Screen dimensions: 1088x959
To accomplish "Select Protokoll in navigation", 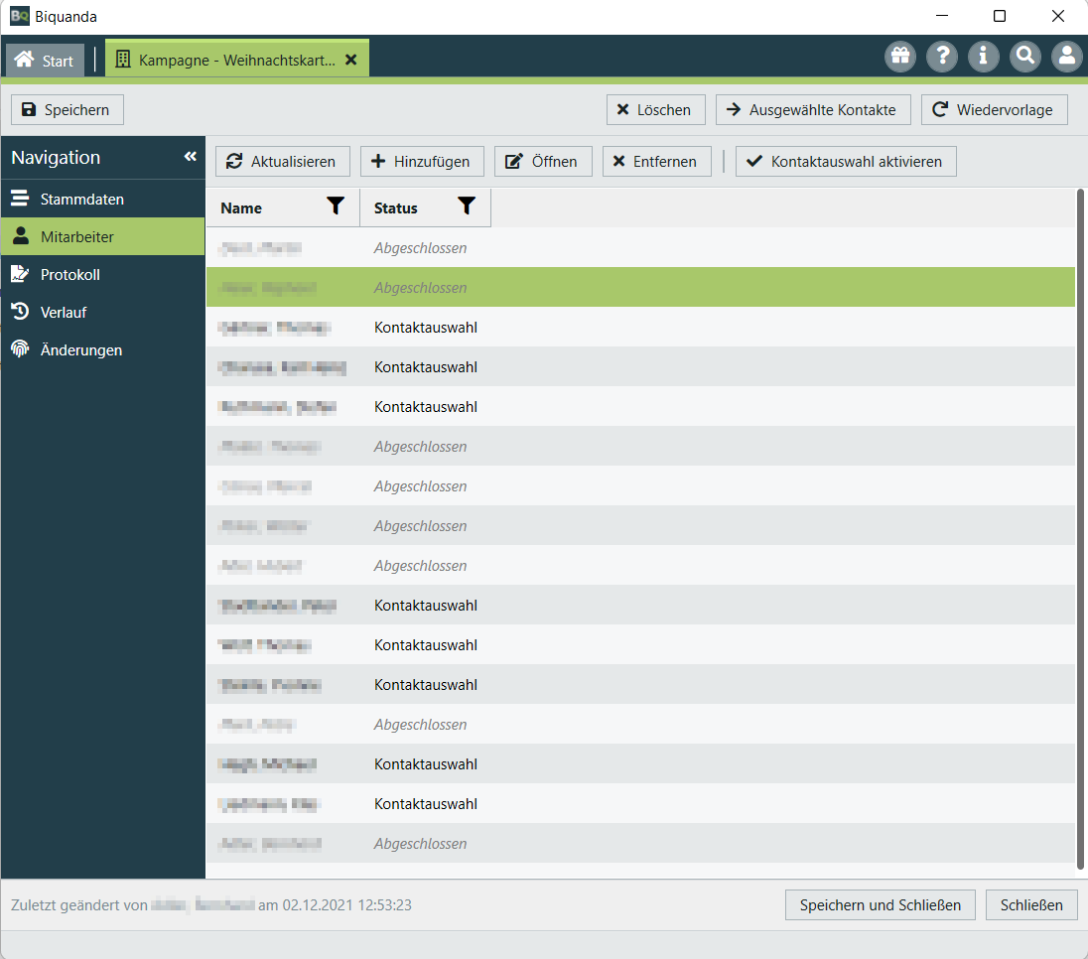I will tap(69, 274).
